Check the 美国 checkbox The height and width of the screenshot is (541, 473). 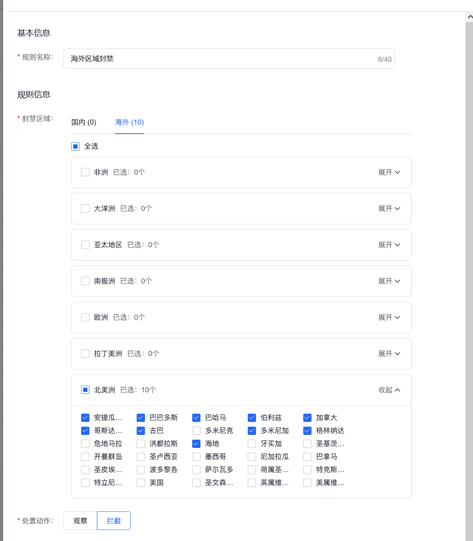click(141, 483)
